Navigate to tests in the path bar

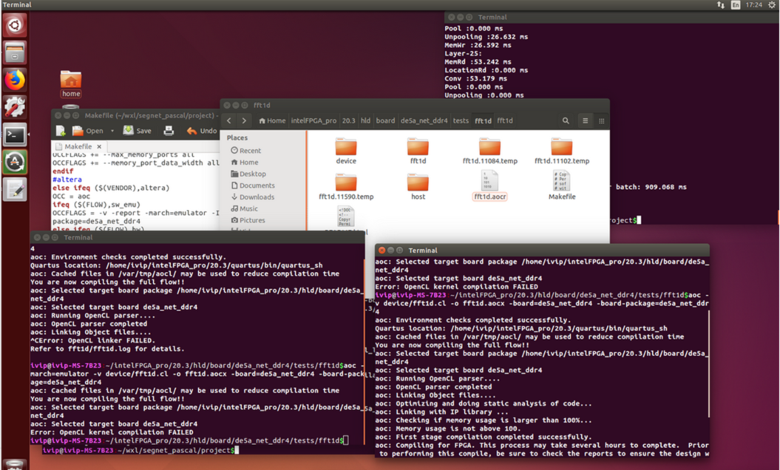click(x=461, y=120)
